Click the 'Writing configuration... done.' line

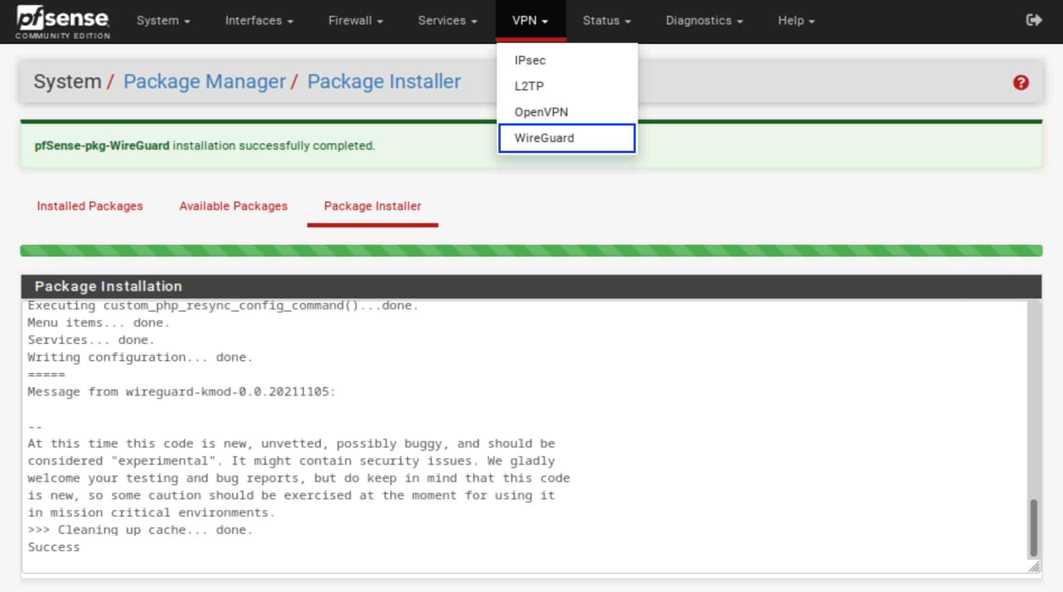(x=140, y=357)
